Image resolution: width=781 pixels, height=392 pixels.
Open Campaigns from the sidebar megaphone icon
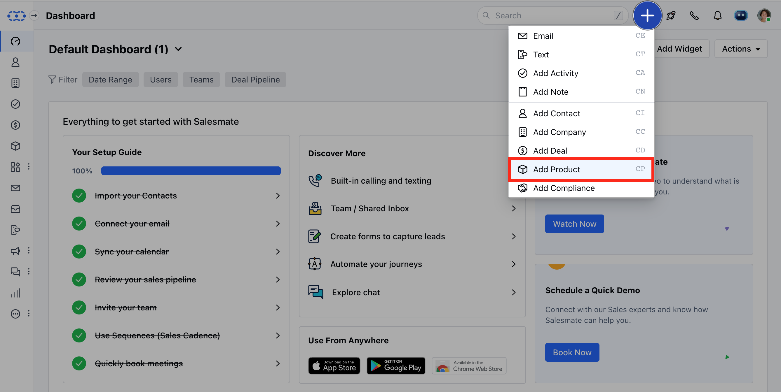tap(15, 251)
